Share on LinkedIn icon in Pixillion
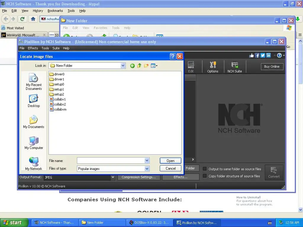 [x=268, y=56]
